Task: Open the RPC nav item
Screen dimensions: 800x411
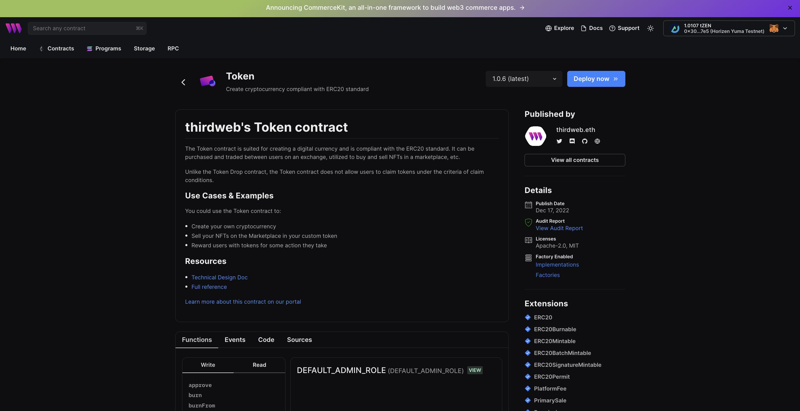Action: click(173, 48)
